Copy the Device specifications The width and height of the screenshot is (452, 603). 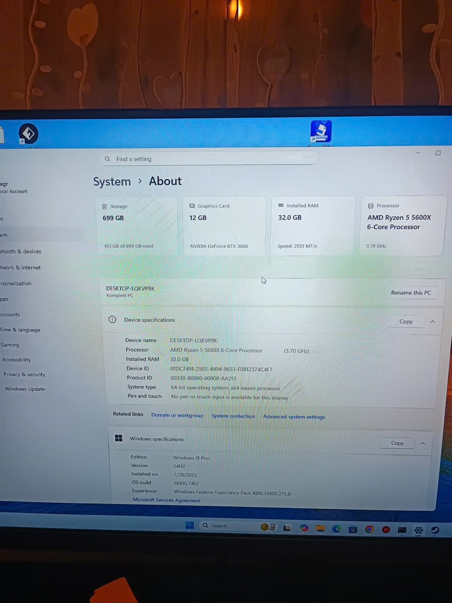coord(406,321)
